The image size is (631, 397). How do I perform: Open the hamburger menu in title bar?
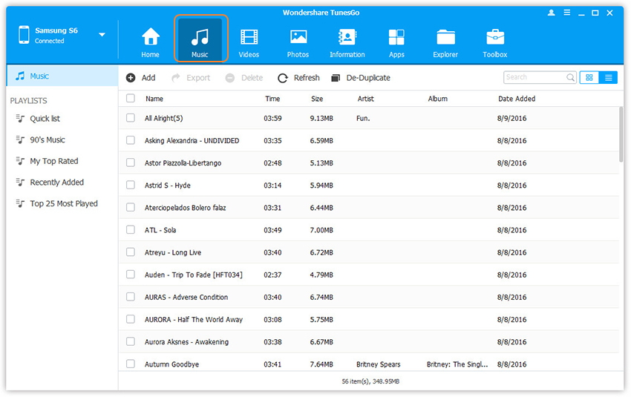[566, 13]
